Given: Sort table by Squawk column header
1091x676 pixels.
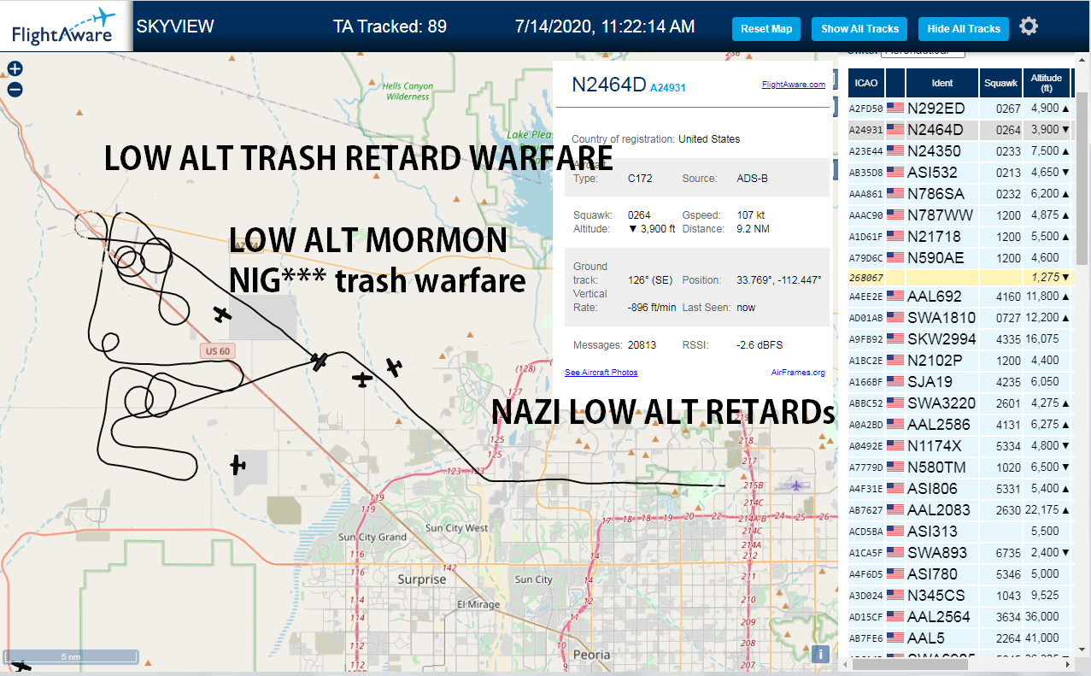Looking at the screenshot, I should (x=1000, y=83).
